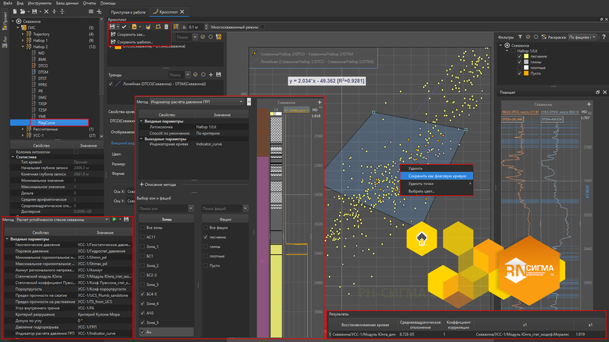Check the Все фации checkbox

point(206,228)
